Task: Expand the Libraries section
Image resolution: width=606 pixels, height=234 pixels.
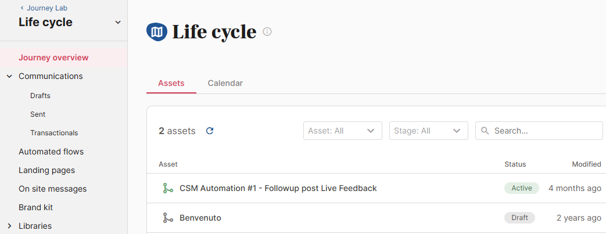Action: point(10,226)
